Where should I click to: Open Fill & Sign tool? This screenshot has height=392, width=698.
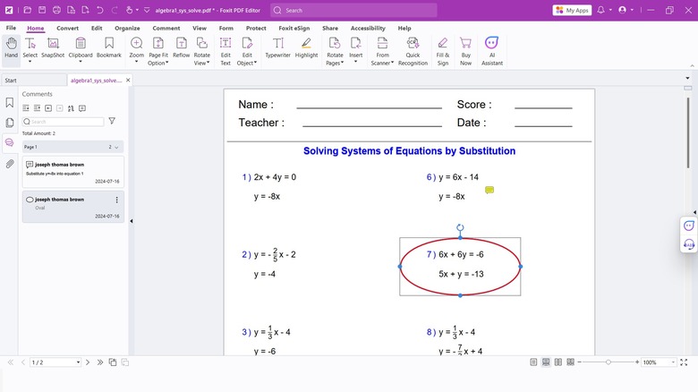[x=442, y=51]
